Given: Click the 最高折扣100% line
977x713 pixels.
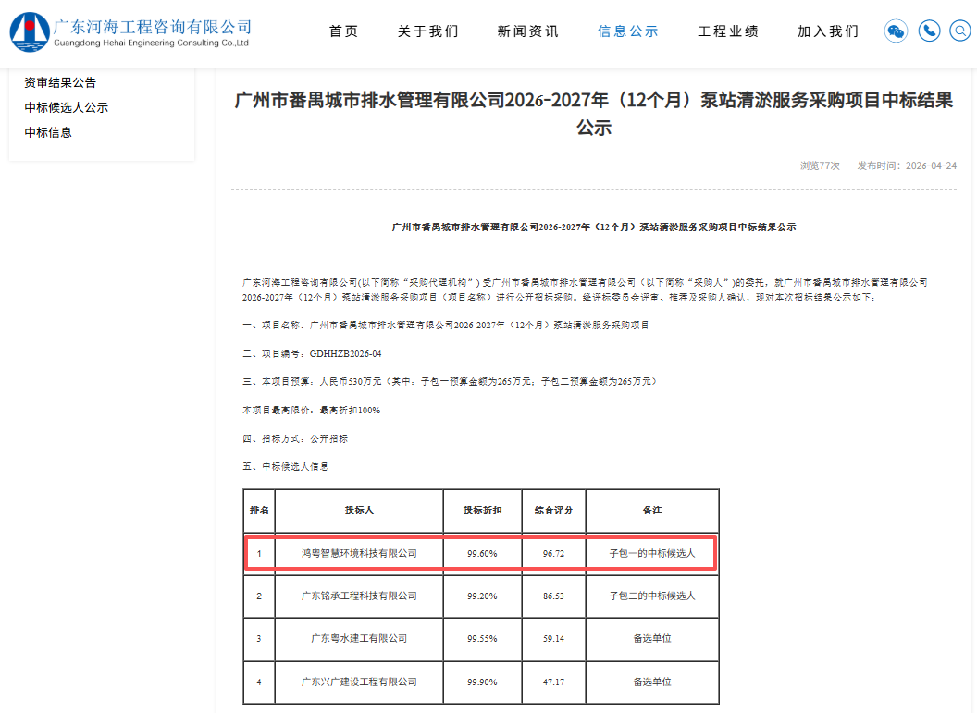Looking at the screenshot, I should click(312, 411).
